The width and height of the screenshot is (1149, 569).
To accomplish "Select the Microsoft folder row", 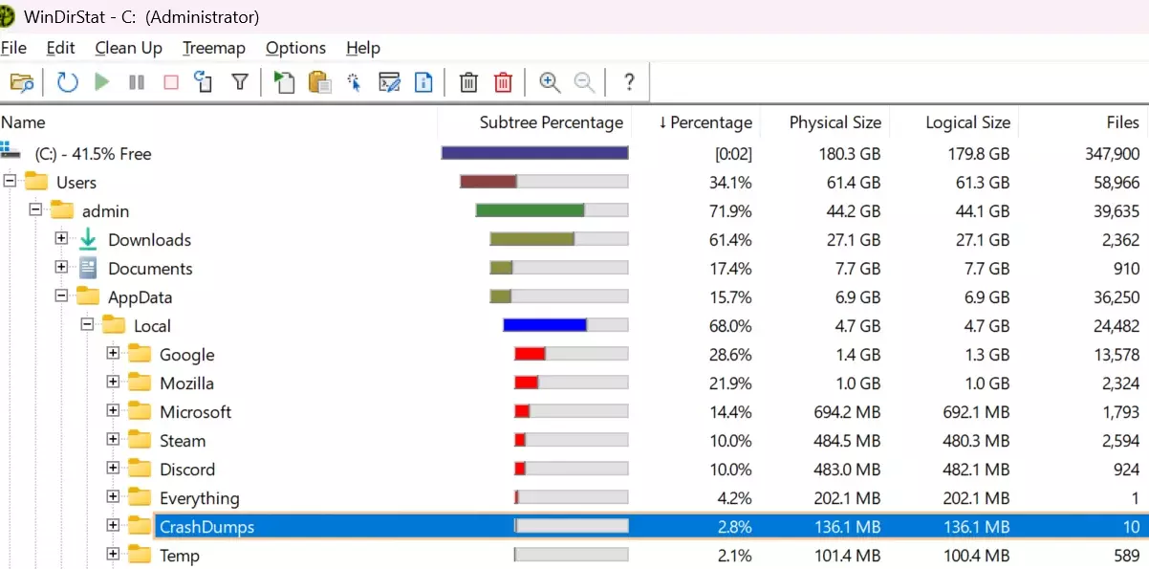I will click(574, 411).
